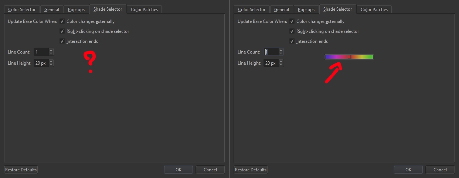Toggle "Interaction ends" checkbox in right dialog
459x178 pixels.
tap(292, 41)
